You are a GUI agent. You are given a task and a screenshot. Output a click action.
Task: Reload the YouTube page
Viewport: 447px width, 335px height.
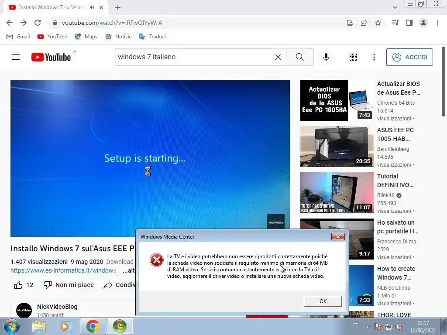[x=38, y=23]
